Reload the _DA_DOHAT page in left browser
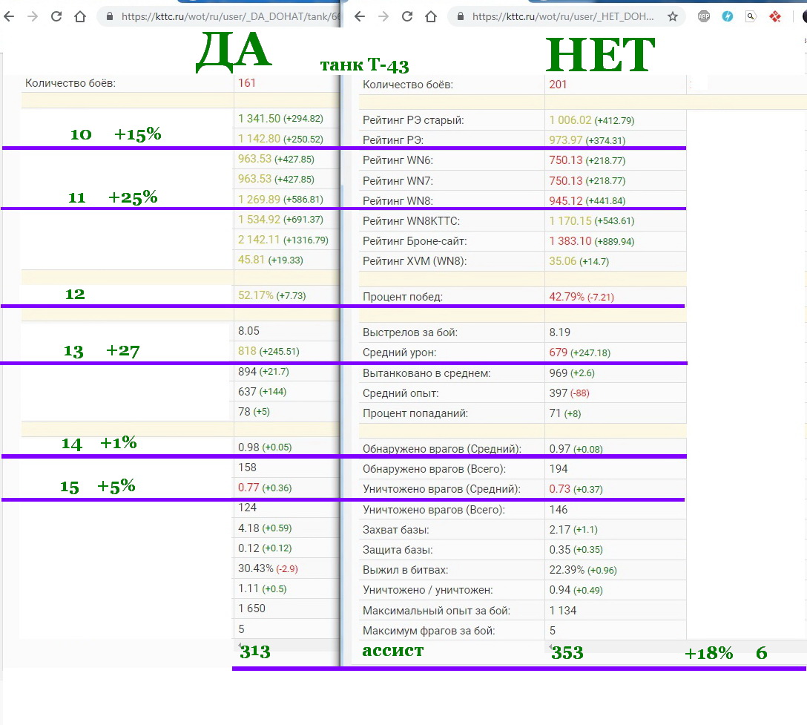Screen dimensions: 807x725 tap(56, 16)
